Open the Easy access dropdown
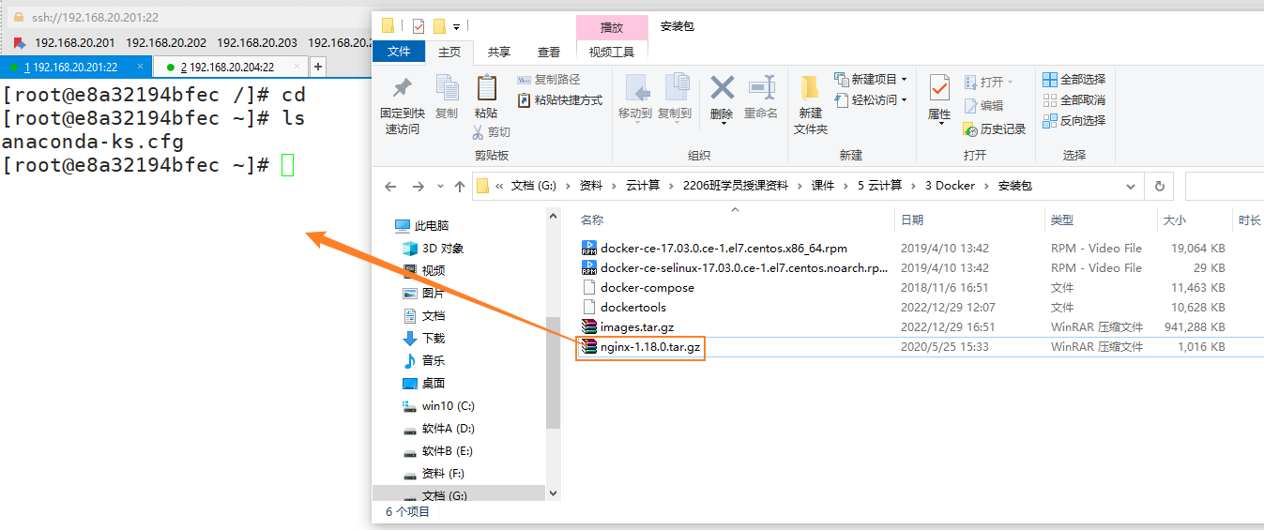Viewport: 1264px width, 530px height. [873, 100]
